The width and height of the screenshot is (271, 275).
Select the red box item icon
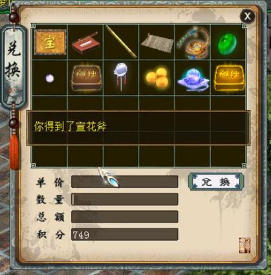(x=85, y=43)
